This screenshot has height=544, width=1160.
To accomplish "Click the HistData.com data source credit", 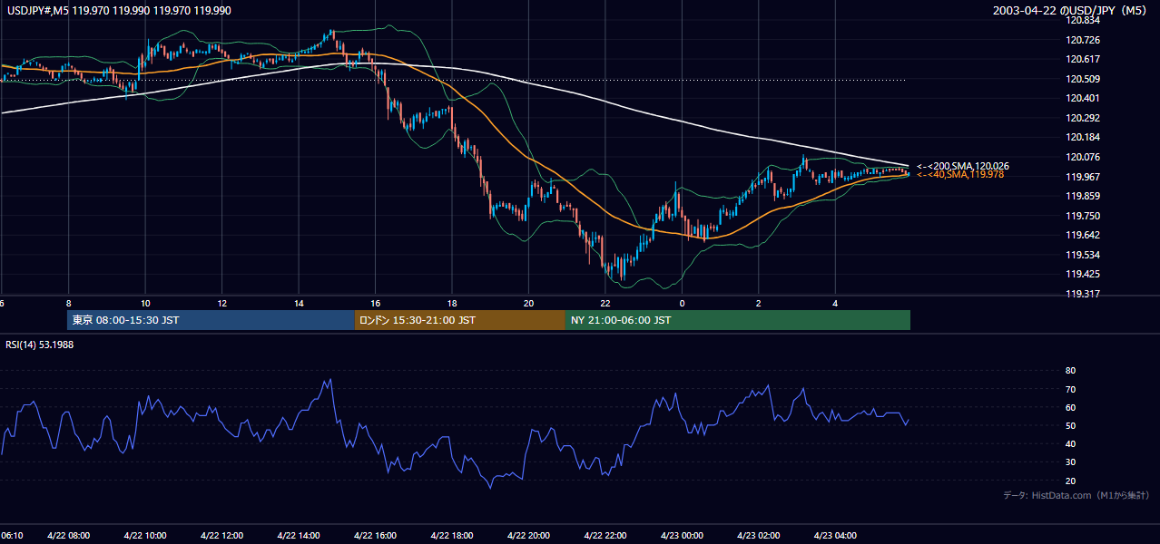I will click(1076, 495).
